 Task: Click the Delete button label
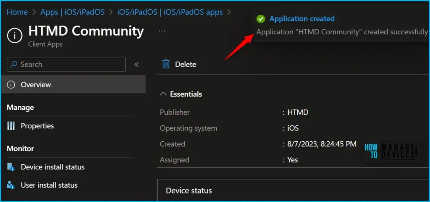(186, 64)
